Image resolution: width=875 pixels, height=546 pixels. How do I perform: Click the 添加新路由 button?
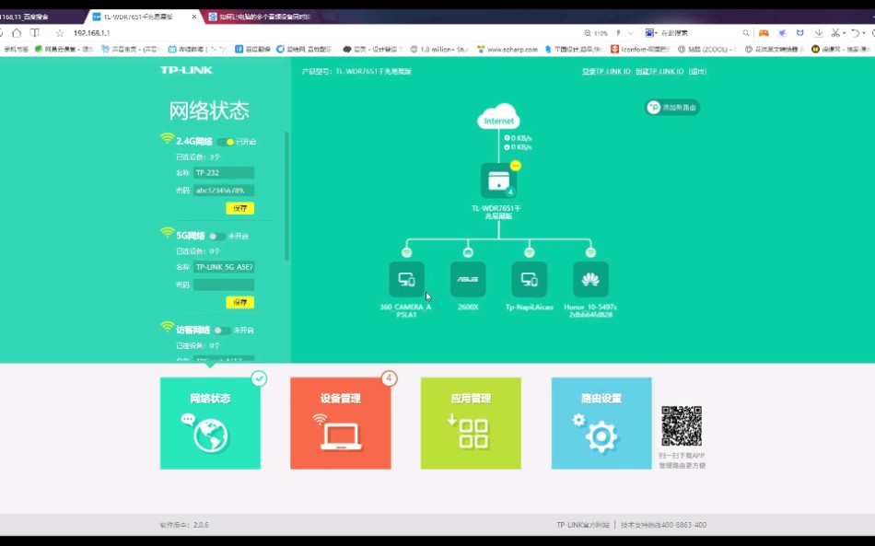point(673,106)
